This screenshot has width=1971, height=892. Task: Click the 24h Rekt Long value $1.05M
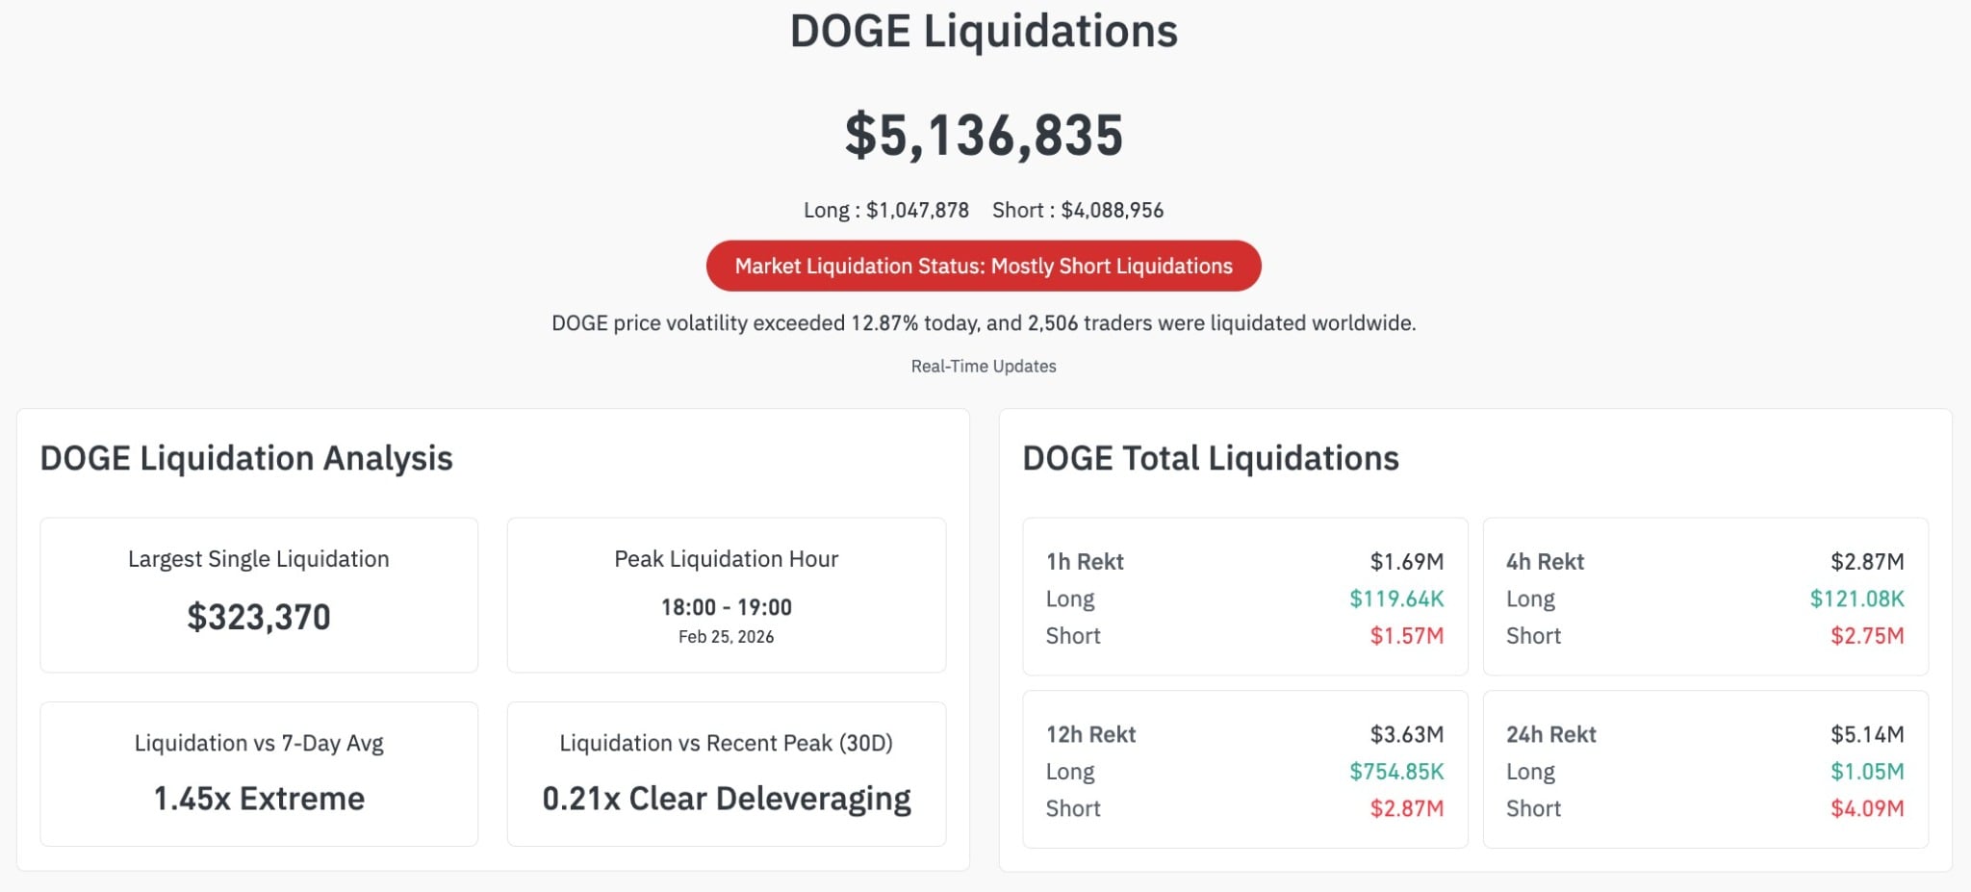click(1867, 771)
